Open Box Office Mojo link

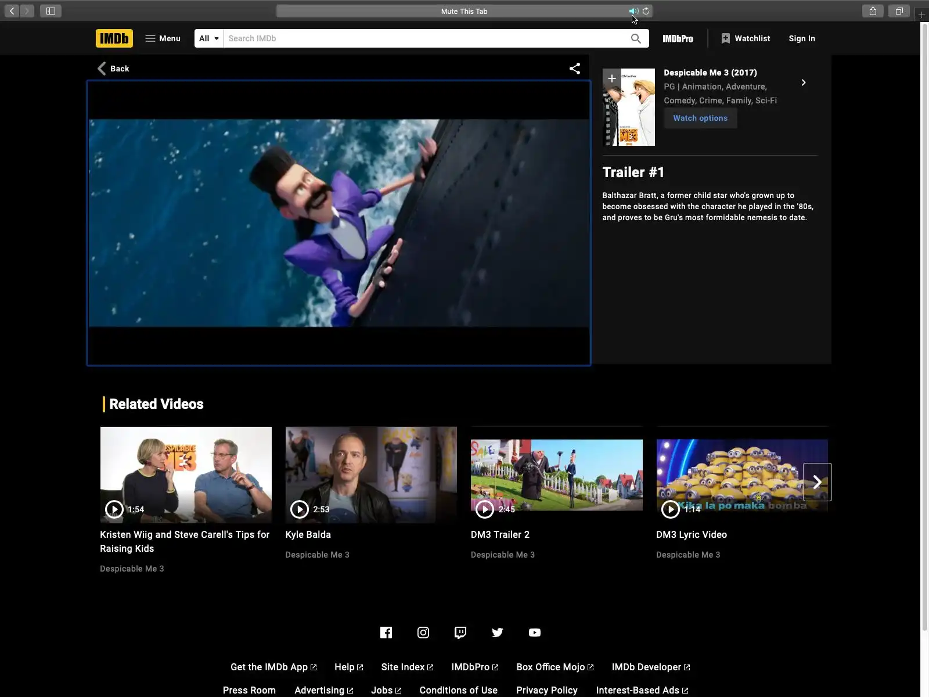pyautogui.click(x=555, y=667)
